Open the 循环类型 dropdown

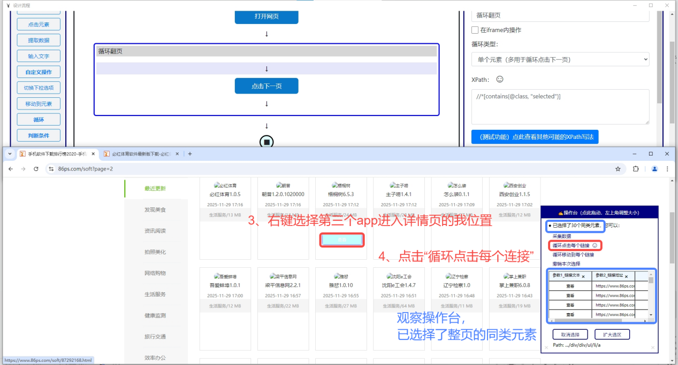(x=559, y=59)
